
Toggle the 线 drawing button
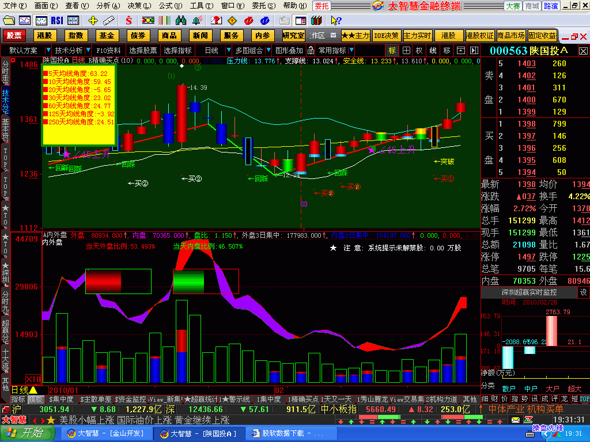click(433, 50)
